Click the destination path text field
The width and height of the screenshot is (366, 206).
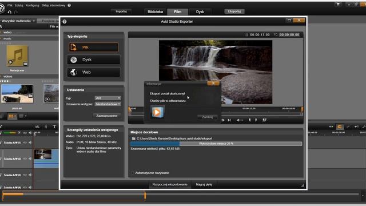(174, 138)
